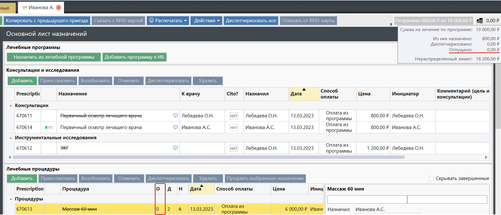Viewport: 501px width, 215px height.
Task: Click the coins balance icon
Action: (480, 21)
